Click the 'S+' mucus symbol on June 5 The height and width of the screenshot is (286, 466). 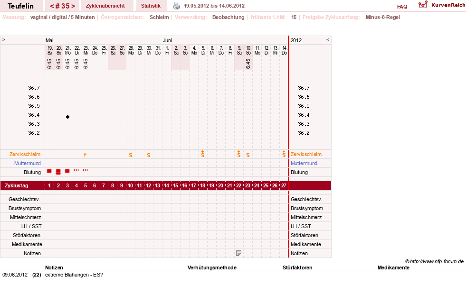coord(203,154)
